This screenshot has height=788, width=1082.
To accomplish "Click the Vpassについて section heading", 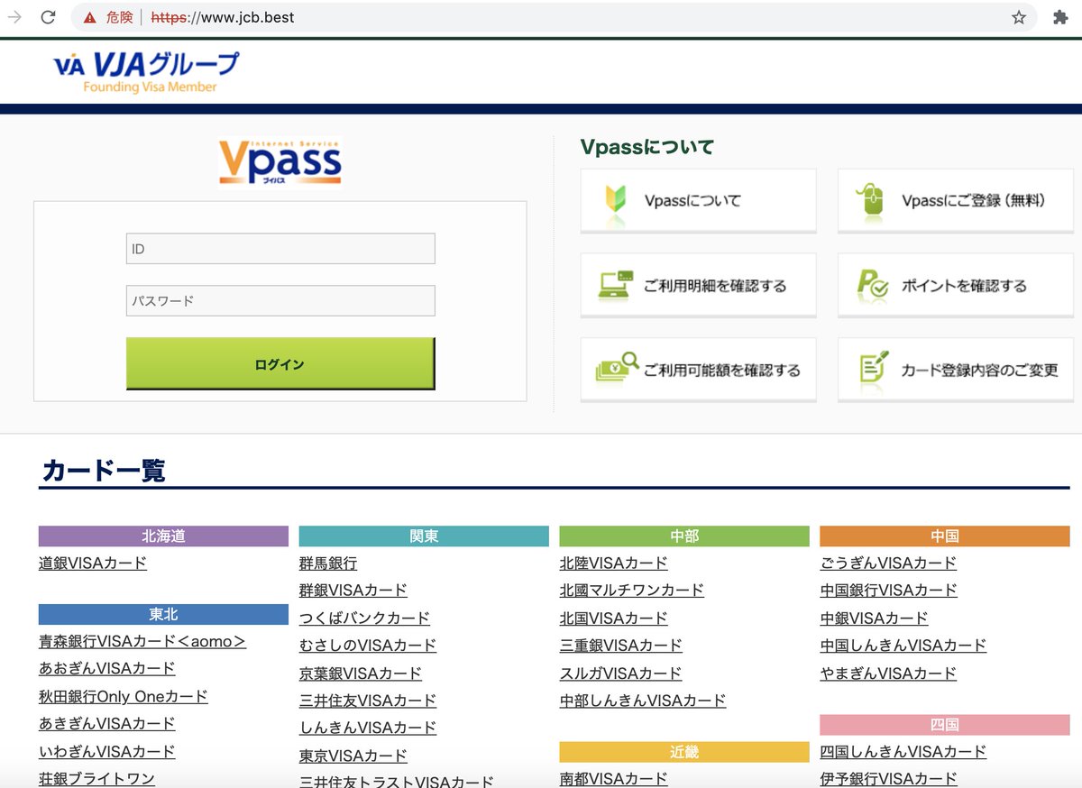I will click(647, 147).
